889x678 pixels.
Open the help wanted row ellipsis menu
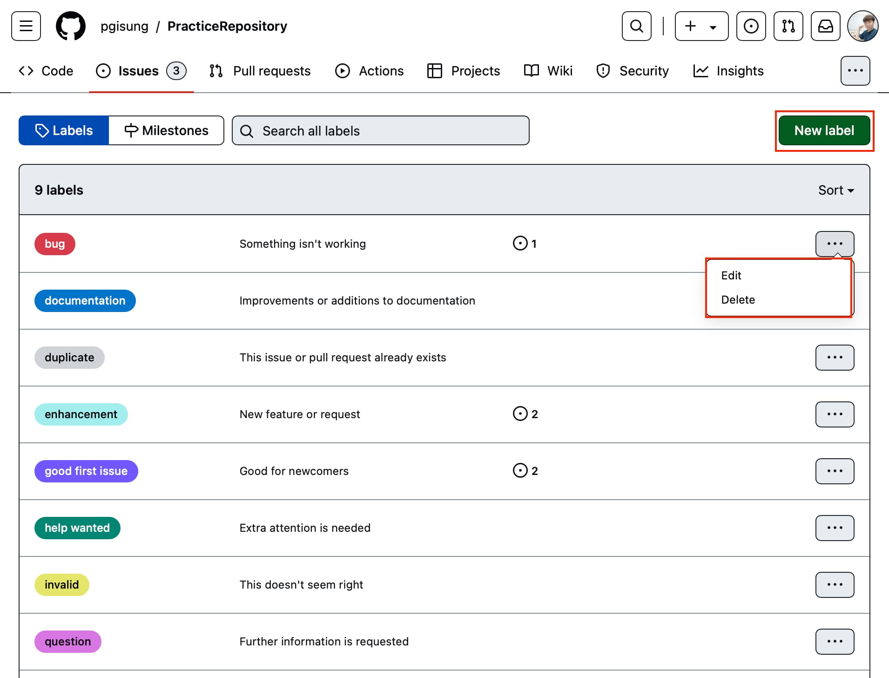coord(835,528)
